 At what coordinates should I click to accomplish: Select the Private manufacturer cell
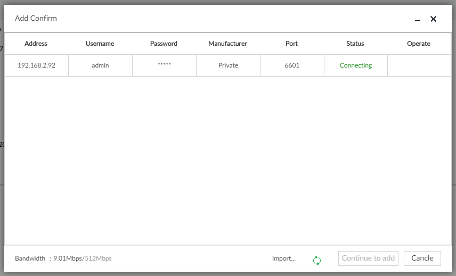[x=228, y=65]
